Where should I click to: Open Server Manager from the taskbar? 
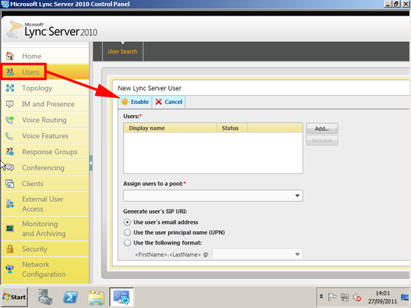45,297
